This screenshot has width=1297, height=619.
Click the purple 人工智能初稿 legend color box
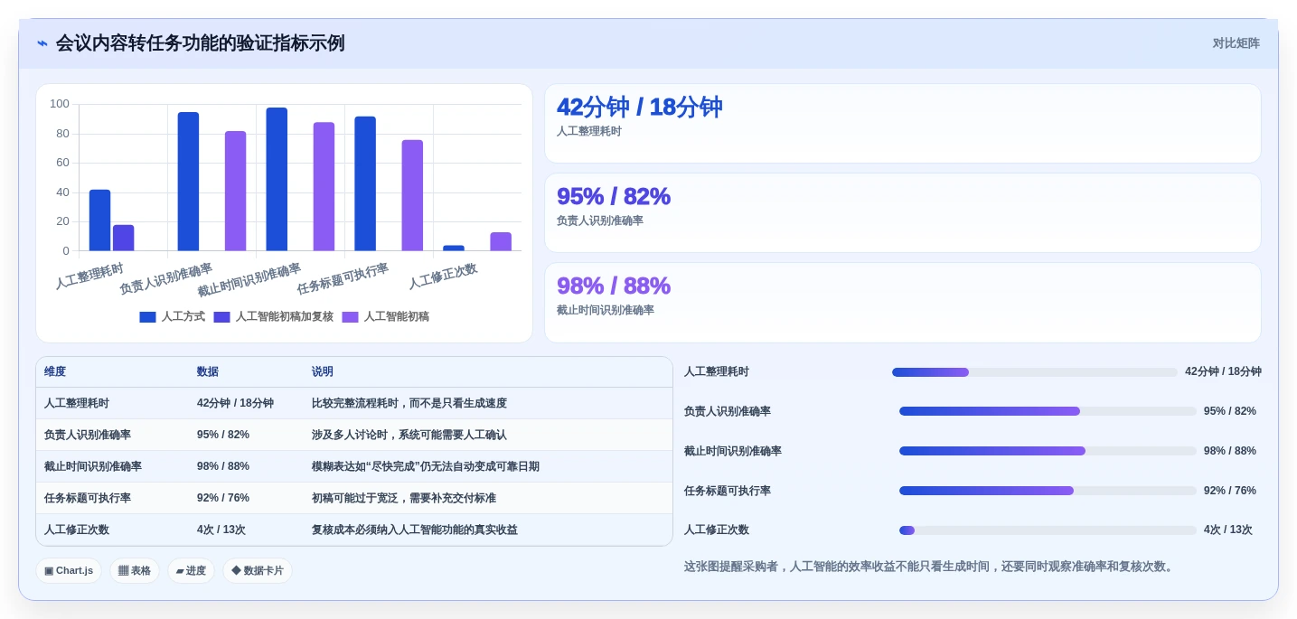pyautogui.click(x=350, y=317)
